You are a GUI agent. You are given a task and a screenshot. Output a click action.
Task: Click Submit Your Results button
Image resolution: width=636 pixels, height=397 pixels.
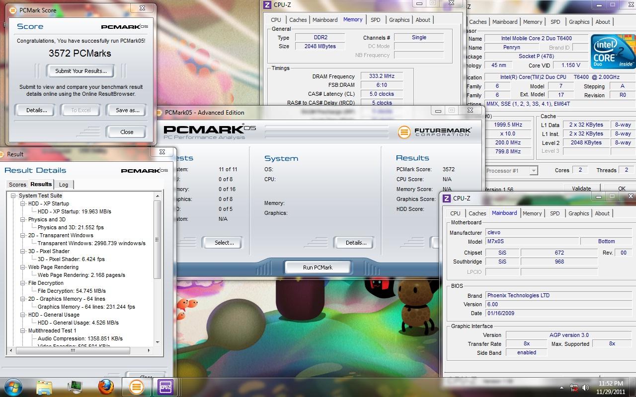pyautogui.click(x=80, y=71)
